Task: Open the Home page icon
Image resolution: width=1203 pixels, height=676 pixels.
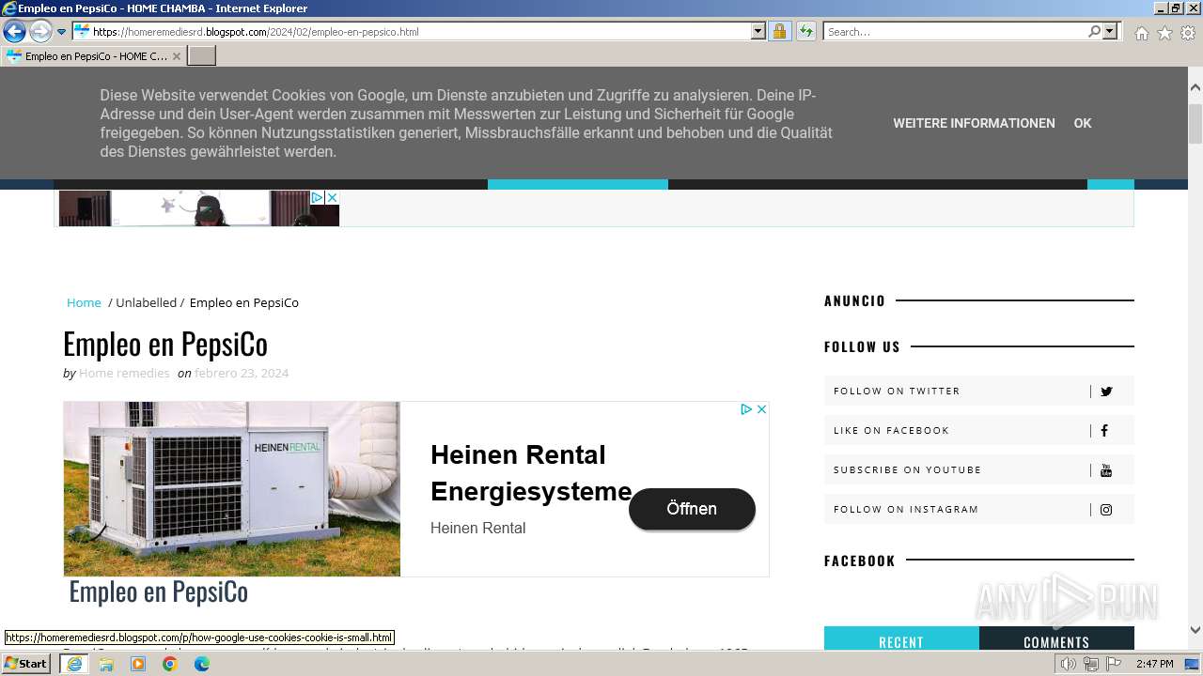Action: click(x=1141, y=33)
